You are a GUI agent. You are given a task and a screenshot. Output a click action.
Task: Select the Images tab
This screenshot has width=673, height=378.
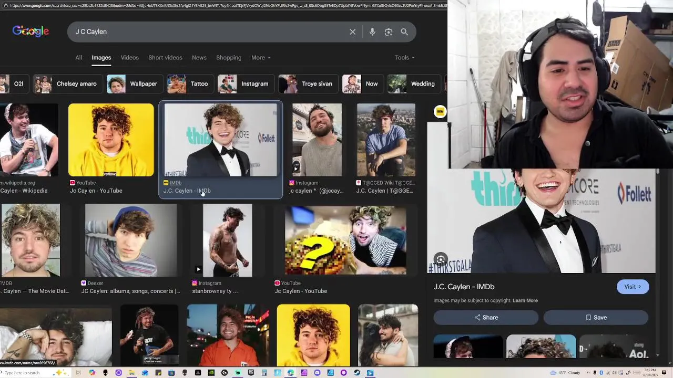(x=101, y=58)
